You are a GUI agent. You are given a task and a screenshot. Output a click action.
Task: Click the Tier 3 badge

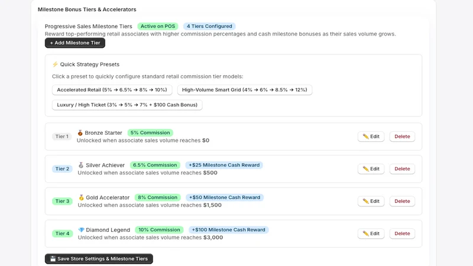(x=62, y=201)
